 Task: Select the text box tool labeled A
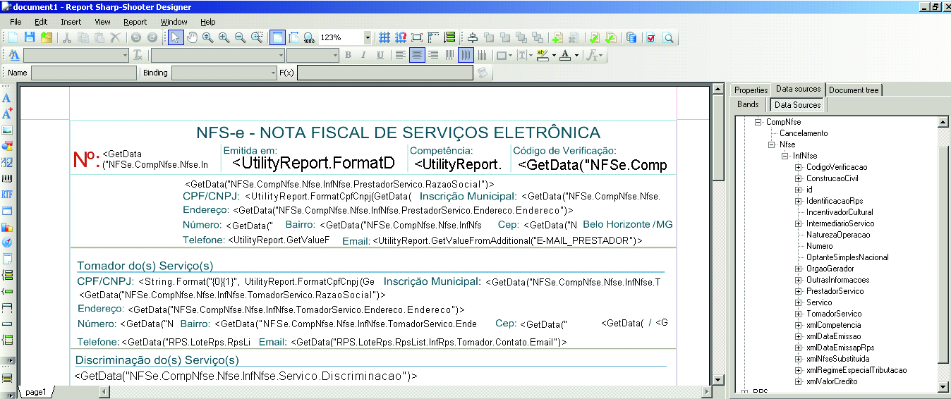coord(7,98)
